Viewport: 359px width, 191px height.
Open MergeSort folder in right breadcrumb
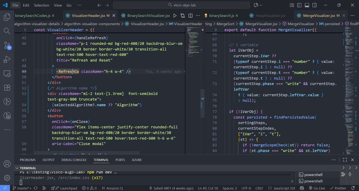point(225,24)
